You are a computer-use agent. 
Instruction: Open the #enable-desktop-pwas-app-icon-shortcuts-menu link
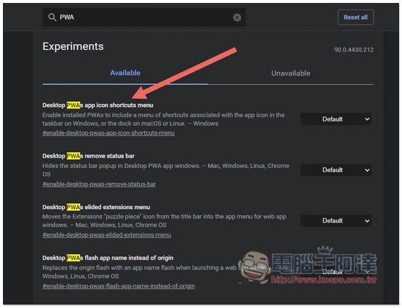coord(109,133)
